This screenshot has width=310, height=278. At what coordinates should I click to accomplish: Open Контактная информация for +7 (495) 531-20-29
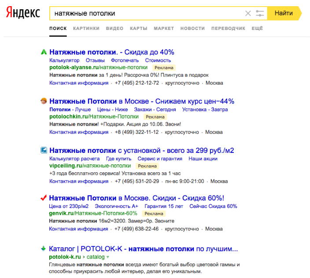pos(79,181)
